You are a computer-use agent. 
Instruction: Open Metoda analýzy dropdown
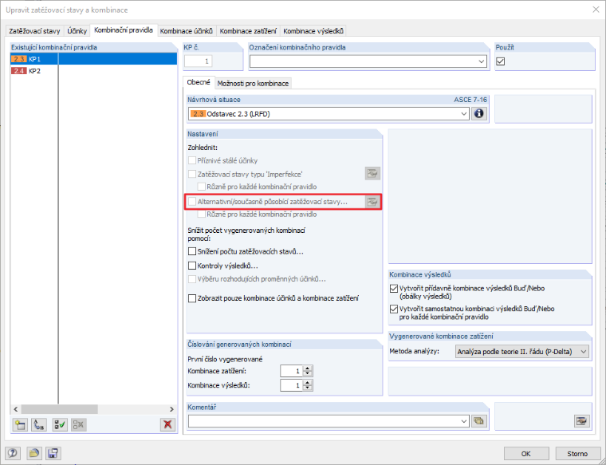584,352
